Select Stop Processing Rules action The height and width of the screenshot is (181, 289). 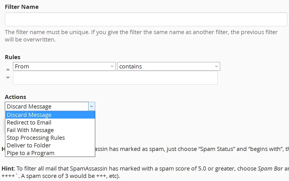coord(36,138)
